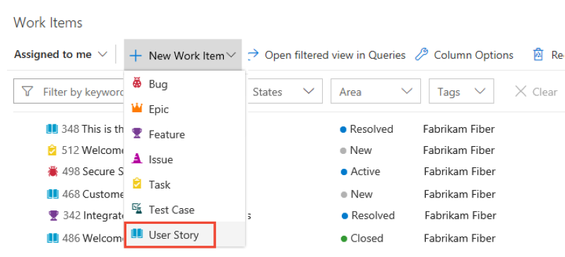The height and width of the screenshot is (257, 565).
Task: Click the Recycle Bin icon in toolbar
Action: [538, 55]
